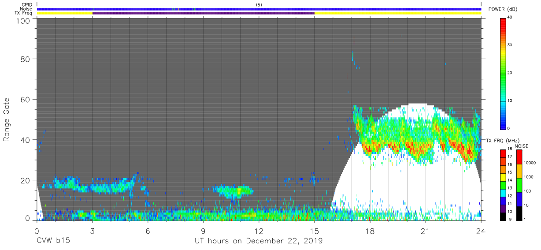The image size is (541, 250).
Task: Click the Noise row label at top
Action: (26, 9)
